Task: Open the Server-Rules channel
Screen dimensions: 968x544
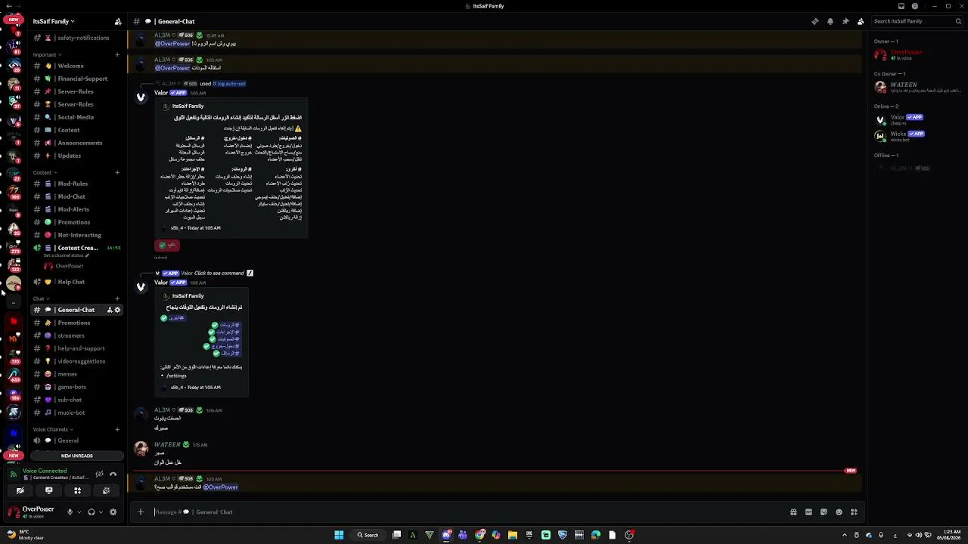Action: (76, 91)
